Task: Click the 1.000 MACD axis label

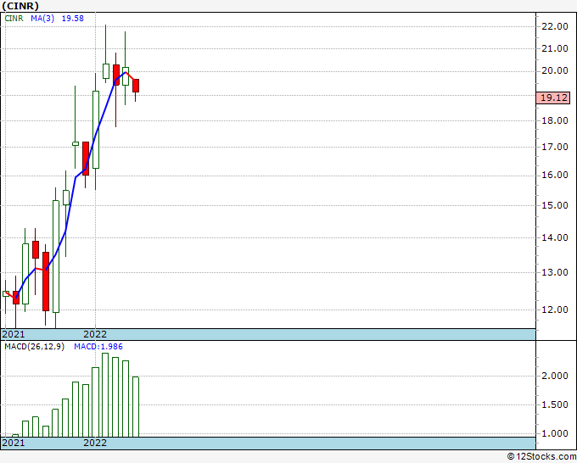Action: (555, 433)
